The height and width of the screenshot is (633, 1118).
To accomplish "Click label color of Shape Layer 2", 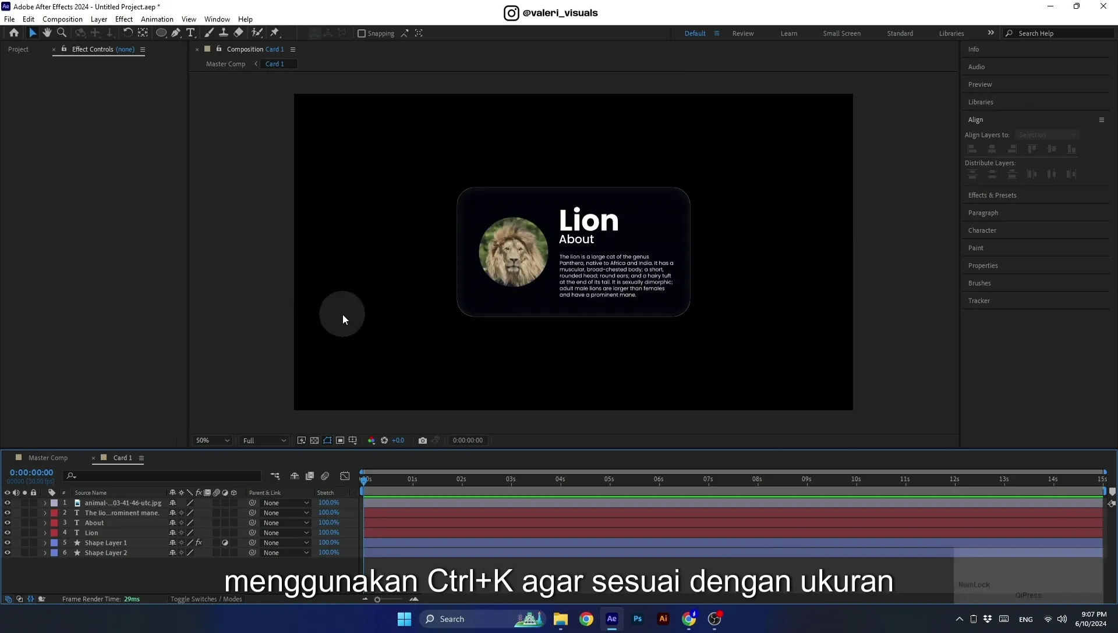I will 54,553.
